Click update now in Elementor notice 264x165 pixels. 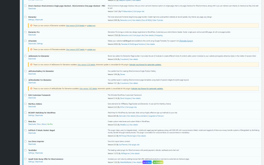[x=91, y=26]
